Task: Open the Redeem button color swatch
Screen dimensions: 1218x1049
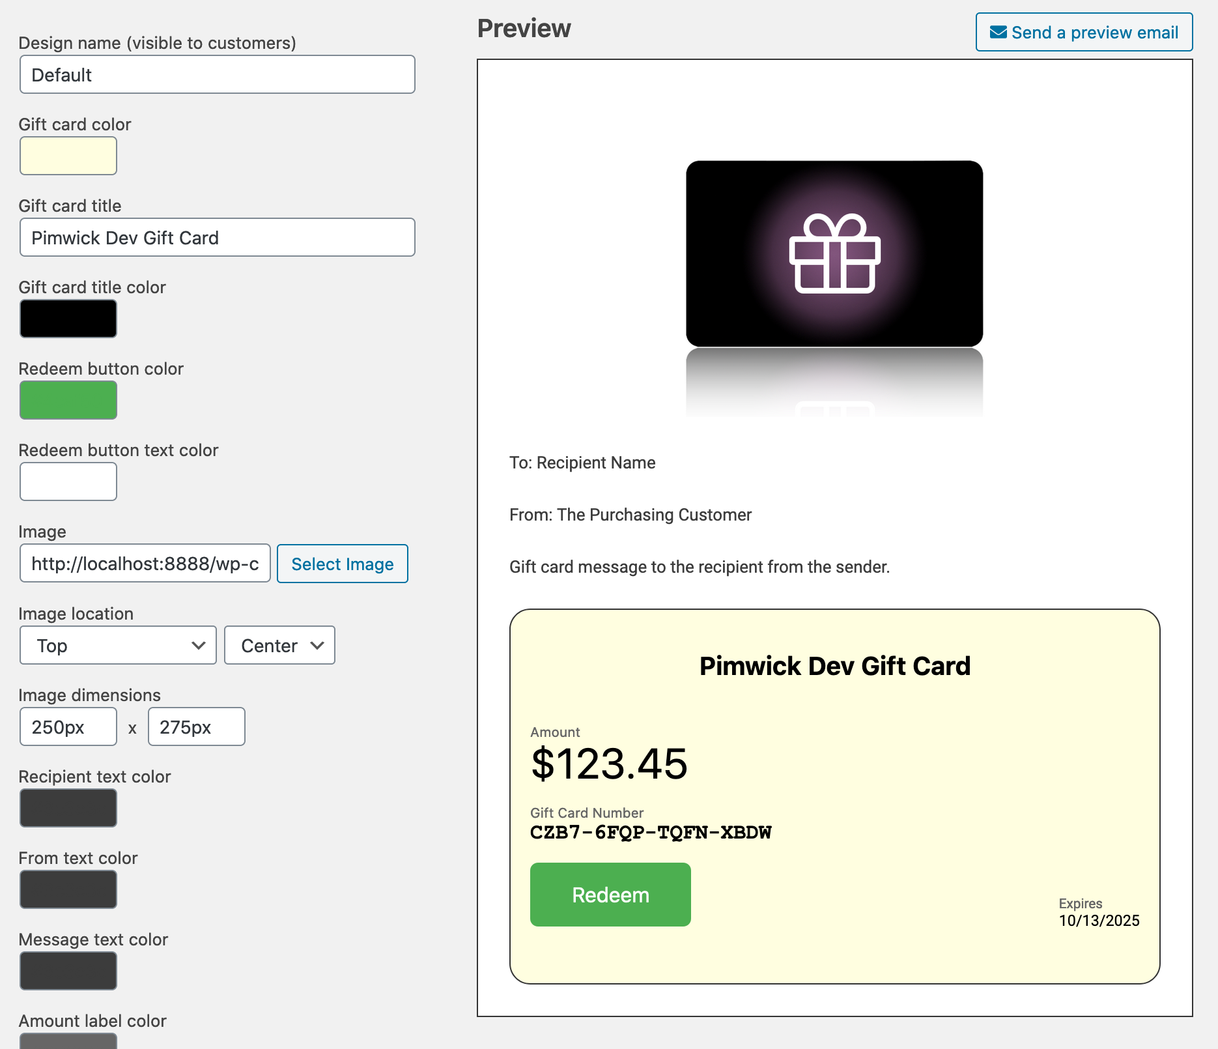Action: point(68,400)
